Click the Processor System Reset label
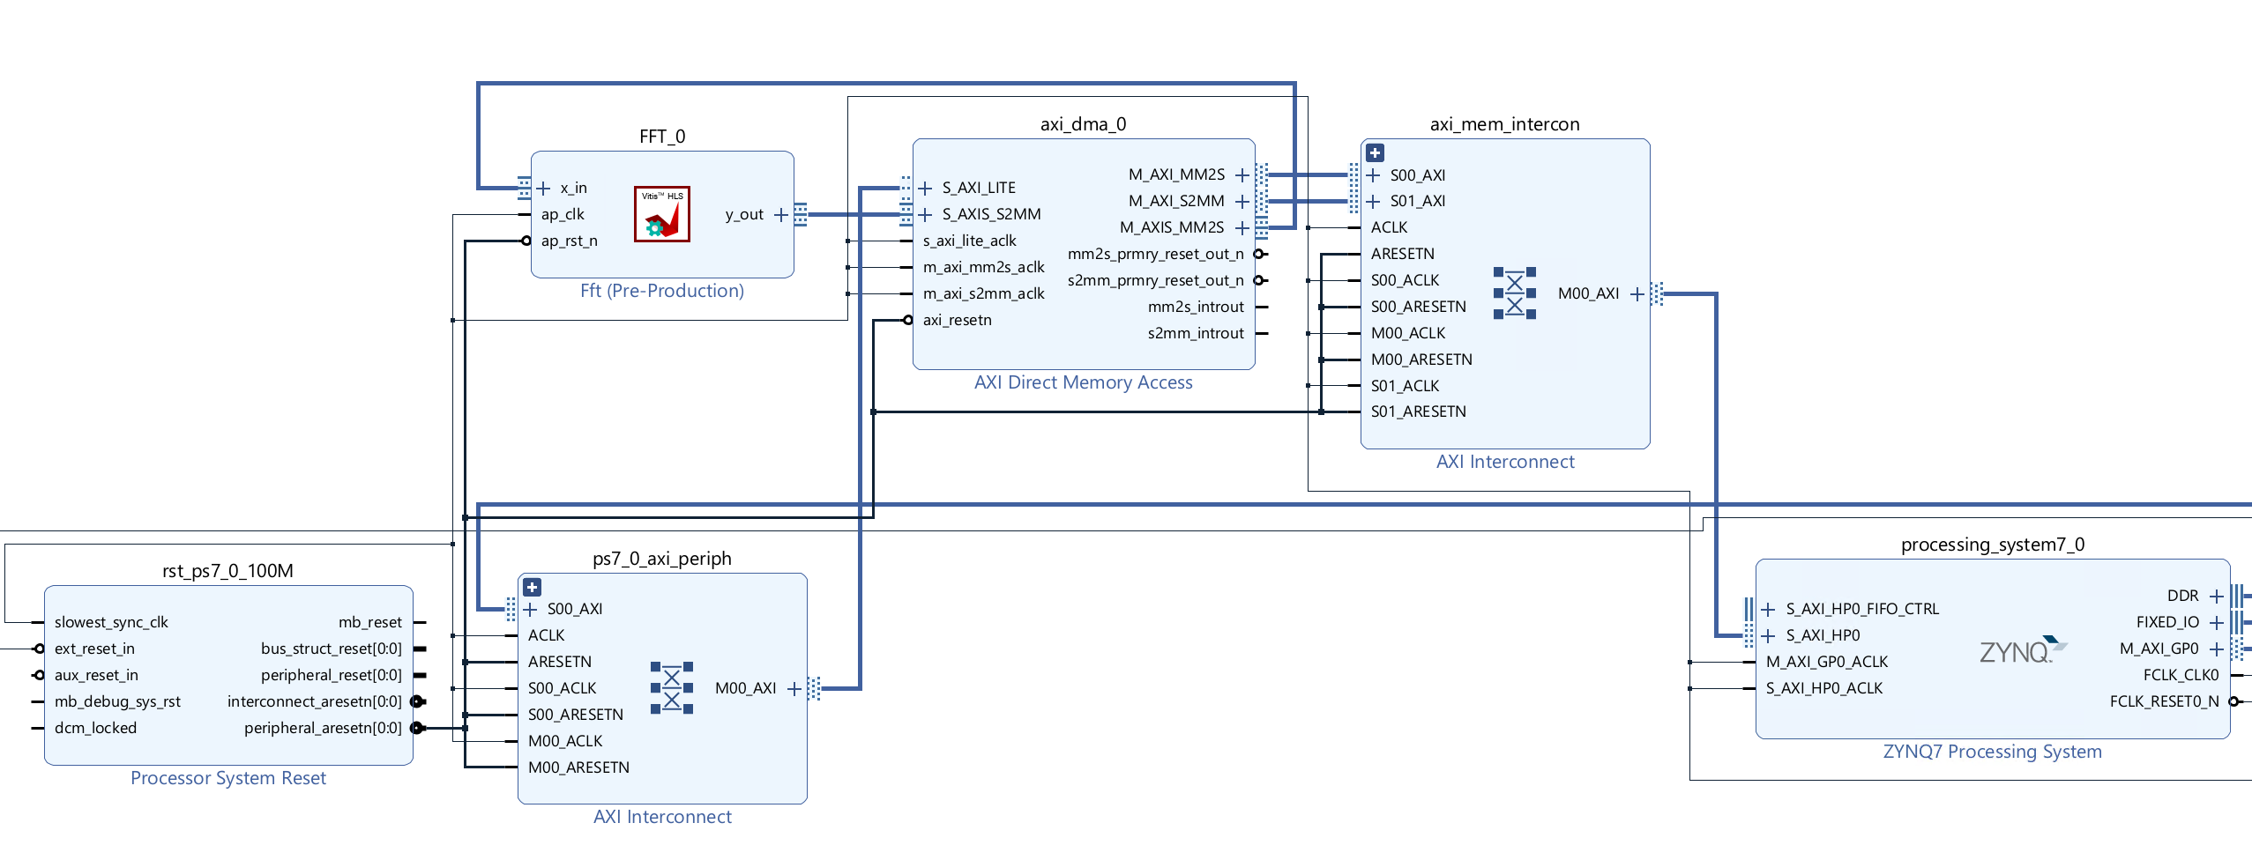Screen dimensions: 2252x860 227,778
